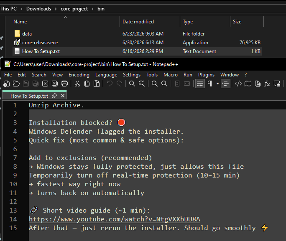Image resolution: width=286 pixels, height=241 pixels.
Task: Open the Edit menu
Action: point(22,75)
